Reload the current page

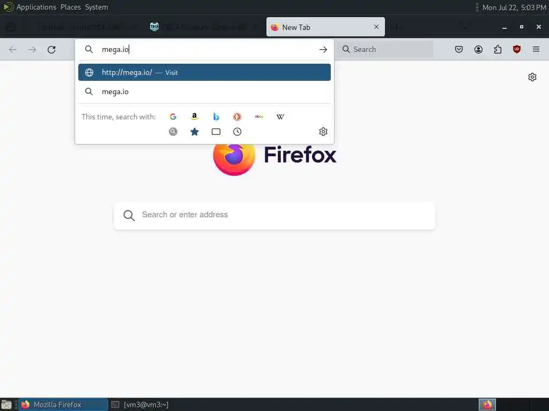click(51, 50)
